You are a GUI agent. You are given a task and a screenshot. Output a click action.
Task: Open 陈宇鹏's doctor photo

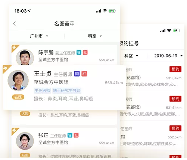tap(25, 57)
